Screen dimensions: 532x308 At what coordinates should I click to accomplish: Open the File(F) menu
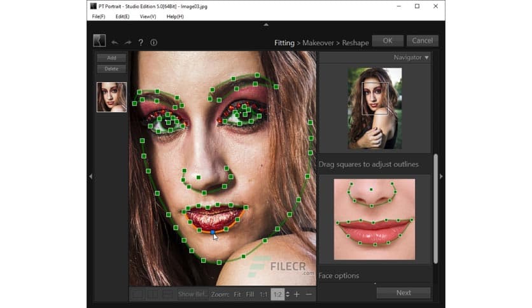99,17
